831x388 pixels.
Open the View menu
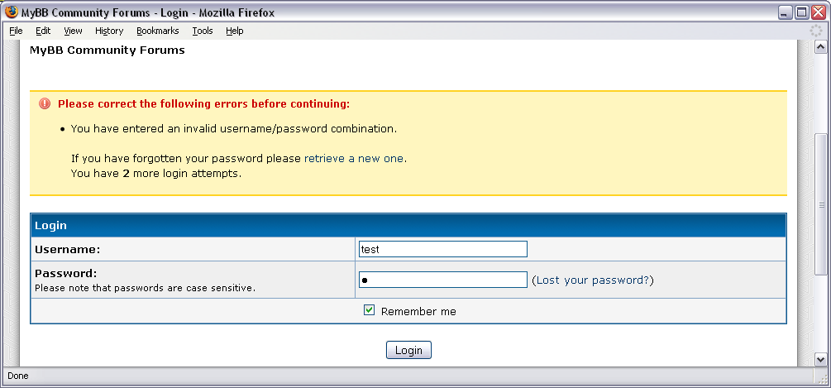tap(73, 31)
